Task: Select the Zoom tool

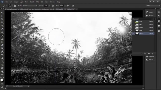Action: [2, 74]
